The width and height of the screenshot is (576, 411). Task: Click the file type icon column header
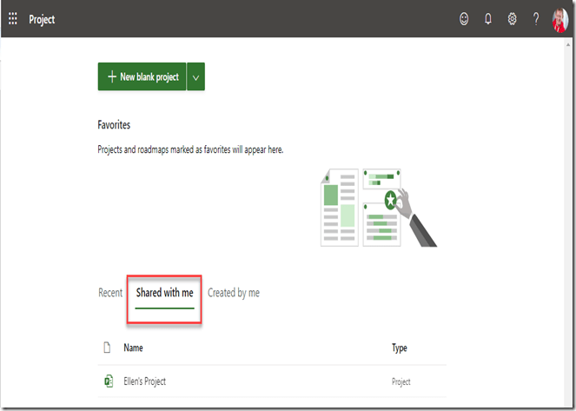[x=107, y=348]
